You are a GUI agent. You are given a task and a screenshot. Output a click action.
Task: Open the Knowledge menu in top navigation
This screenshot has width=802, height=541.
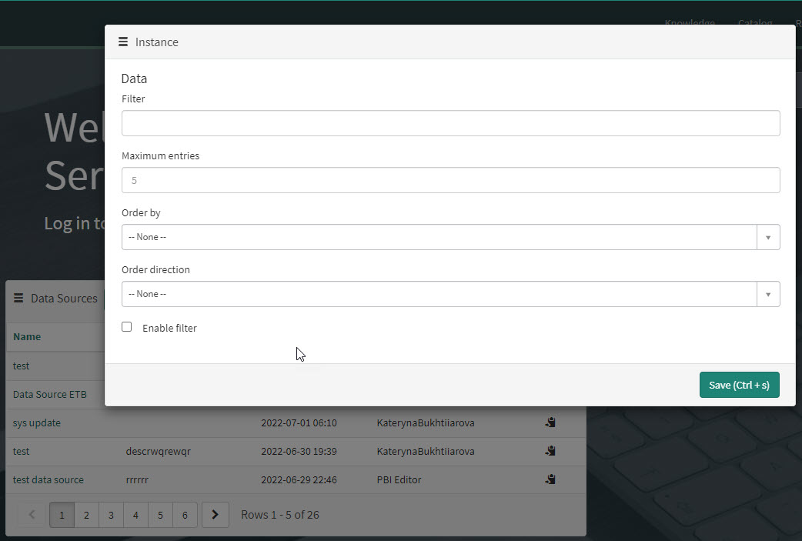pyautogui.click(x=690, y=23)
